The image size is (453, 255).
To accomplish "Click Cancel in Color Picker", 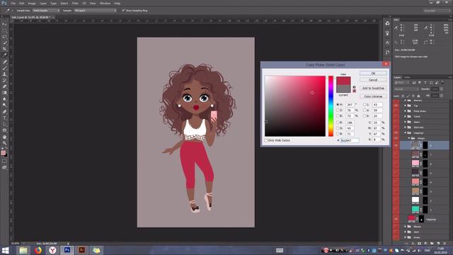I will [x=373, y=80].
